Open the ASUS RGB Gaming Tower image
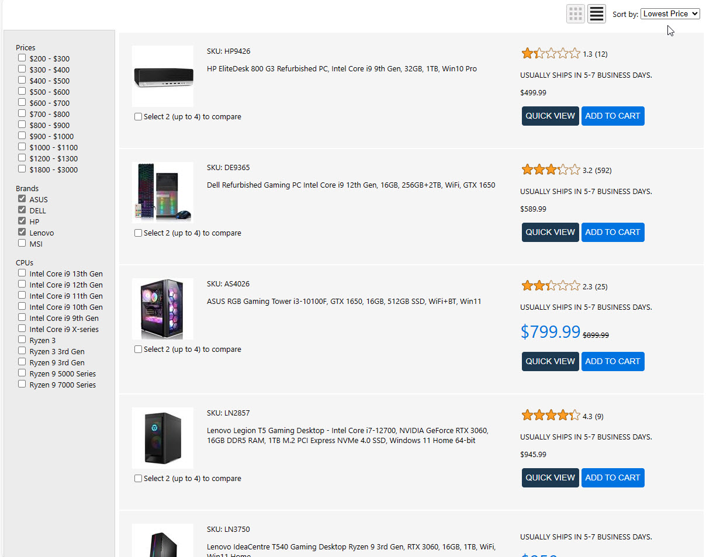 point(162,309)
